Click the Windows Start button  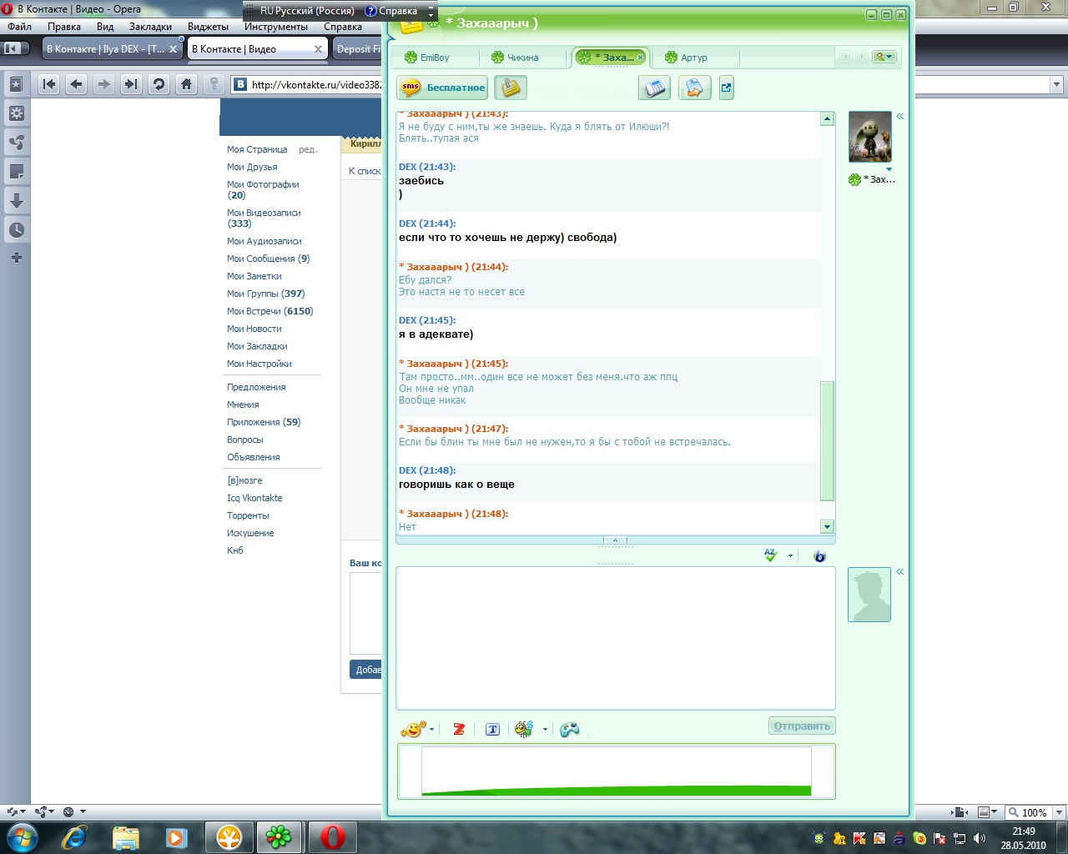22,837
